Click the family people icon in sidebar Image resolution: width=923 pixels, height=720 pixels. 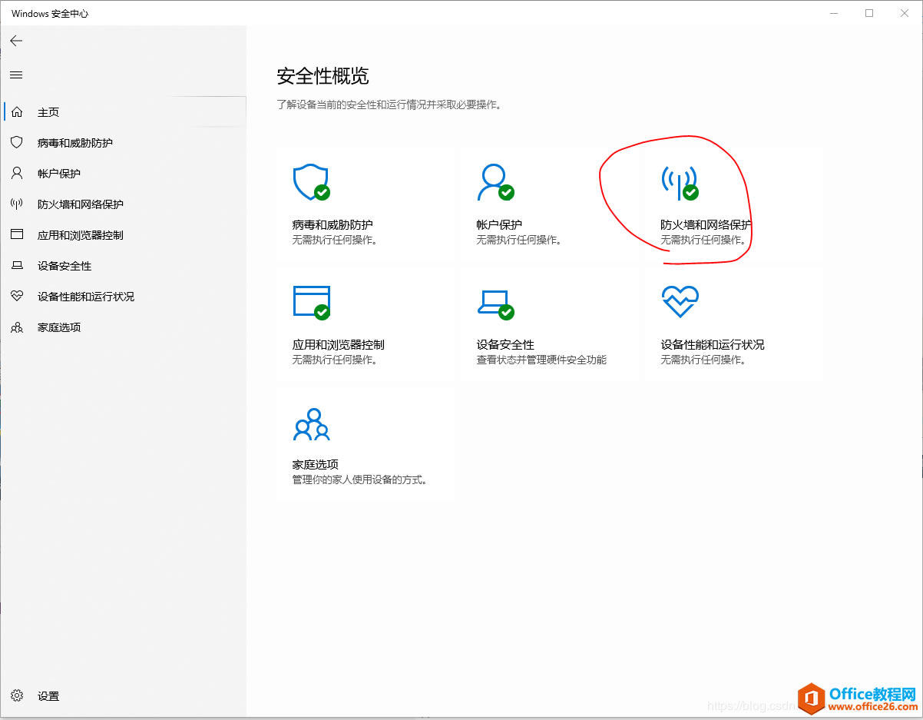[x=17, y=327]
